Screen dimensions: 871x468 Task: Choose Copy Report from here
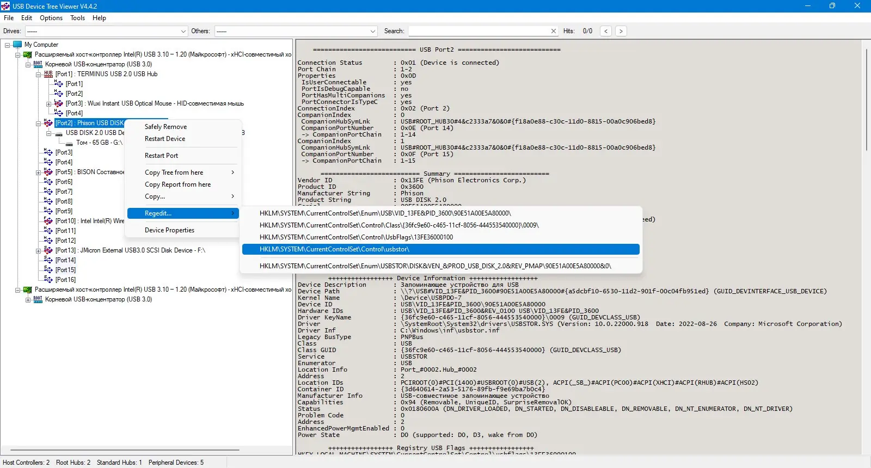click(183, 184)
